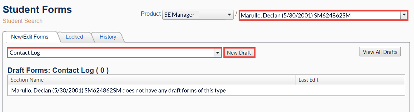Click the slash separator between the dropdowns
The width and height of the screenshot is (414, 112).
coord(236,14)
